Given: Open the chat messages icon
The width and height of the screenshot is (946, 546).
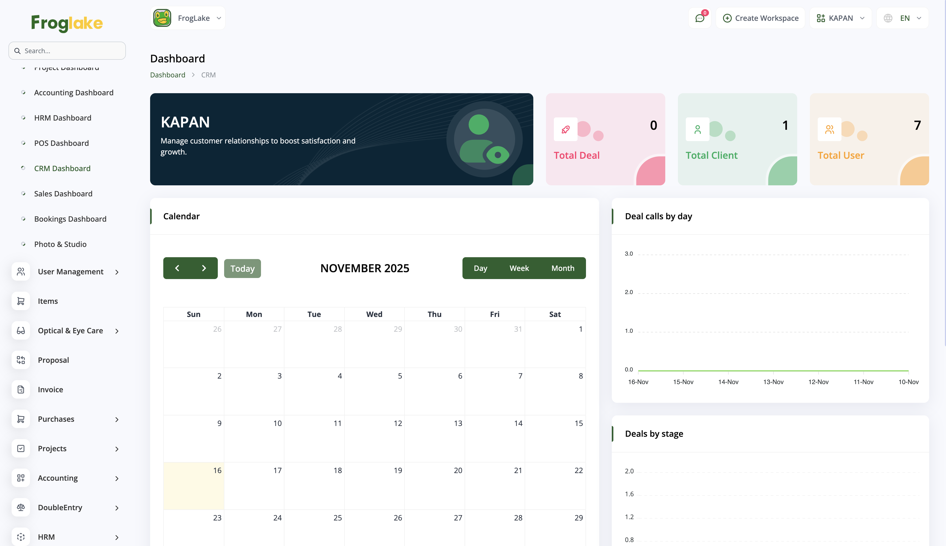Looking at the screenshot, I should 699,18.
